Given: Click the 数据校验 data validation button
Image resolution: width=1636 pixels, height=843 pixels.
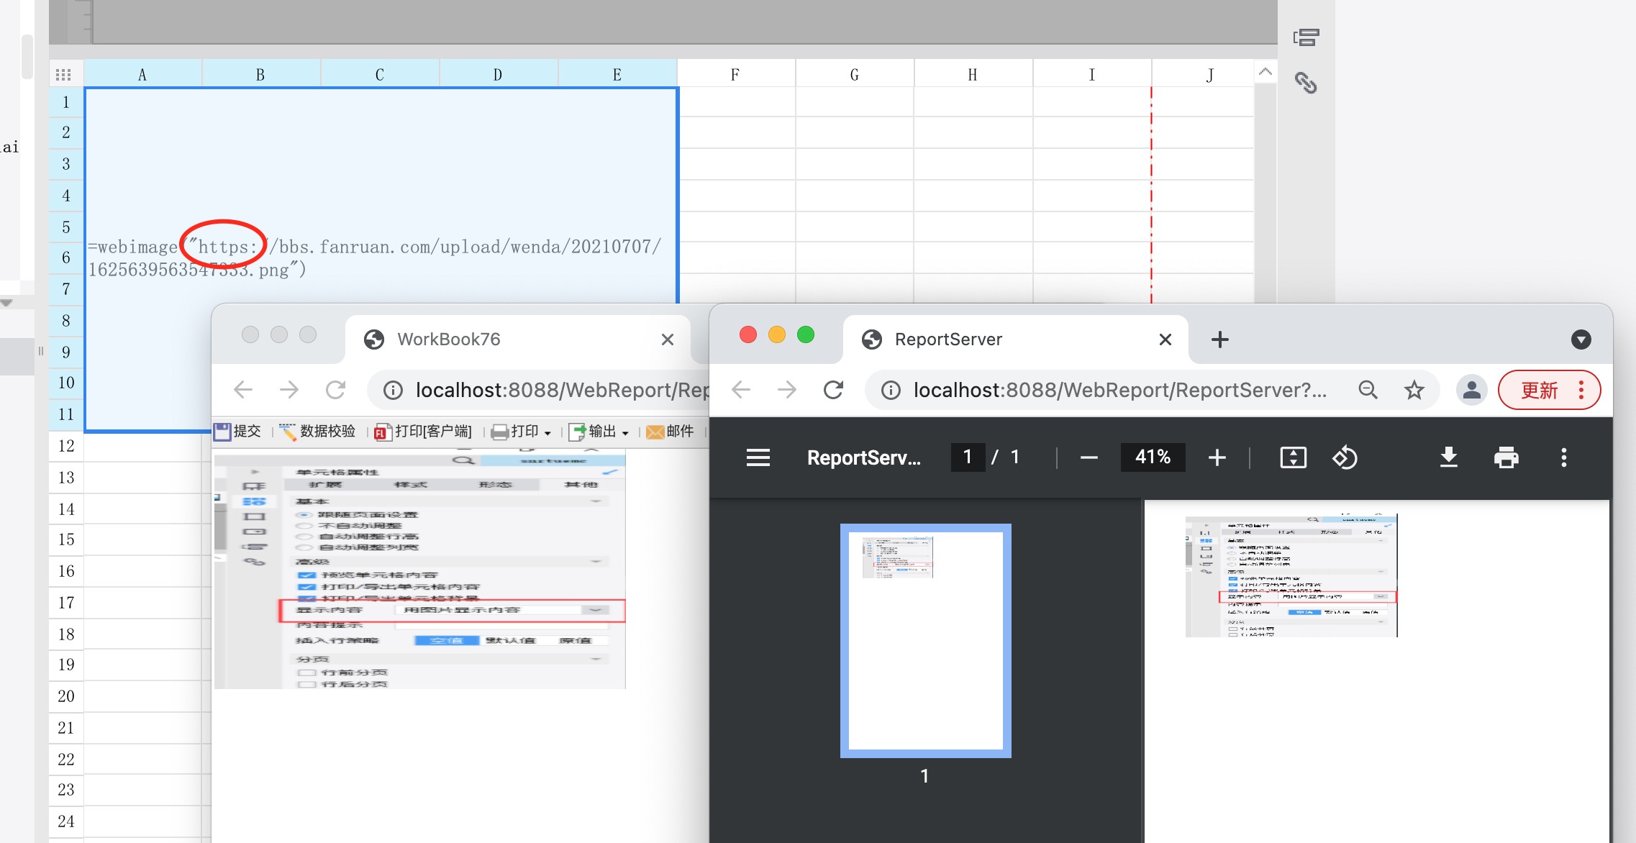Looking at the screenshot, I should [x=317, y=432].
